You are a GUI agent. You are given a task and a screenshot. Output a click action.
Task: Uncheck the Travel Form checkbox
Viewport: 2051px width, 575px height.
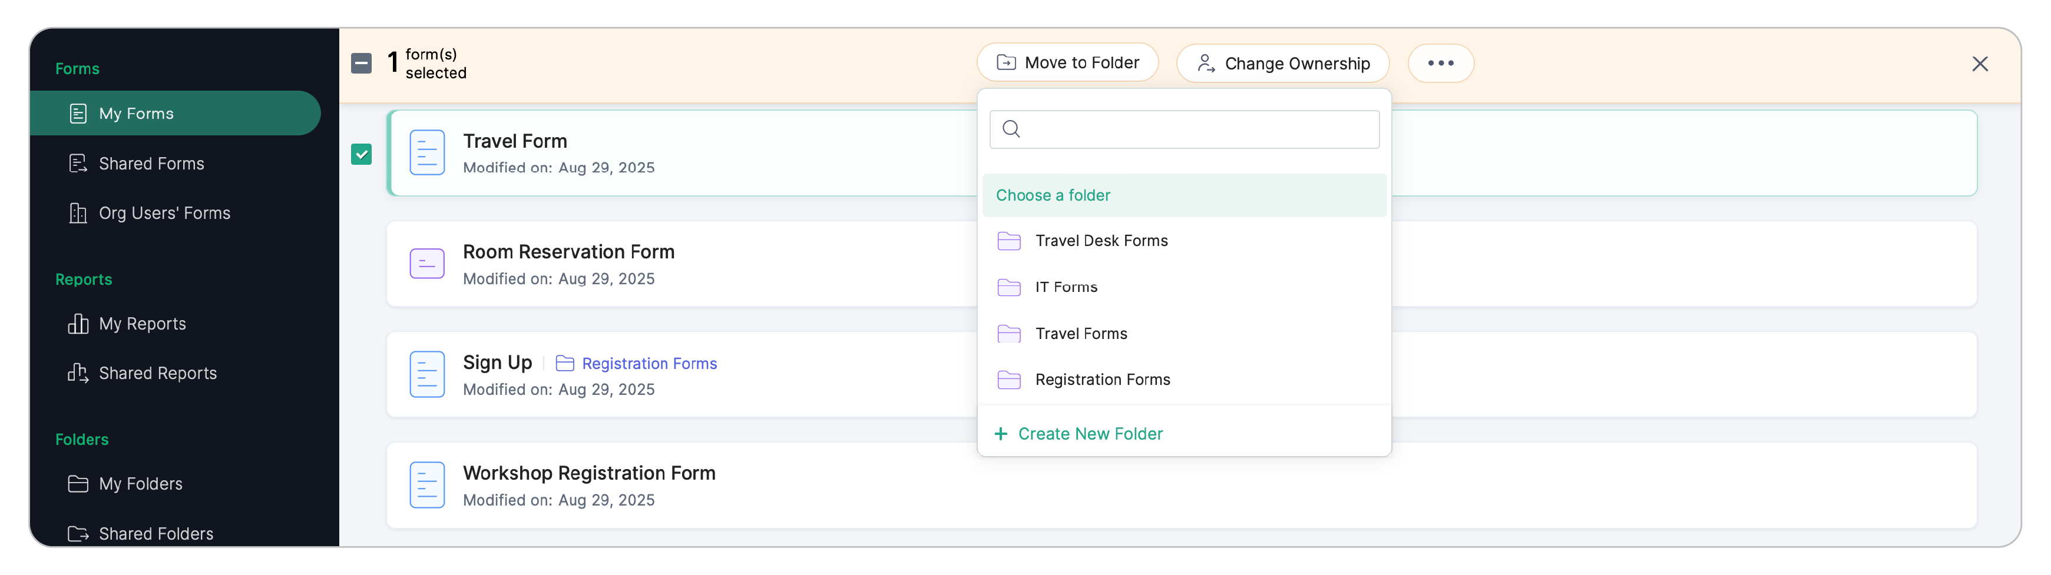click(362, 154)
